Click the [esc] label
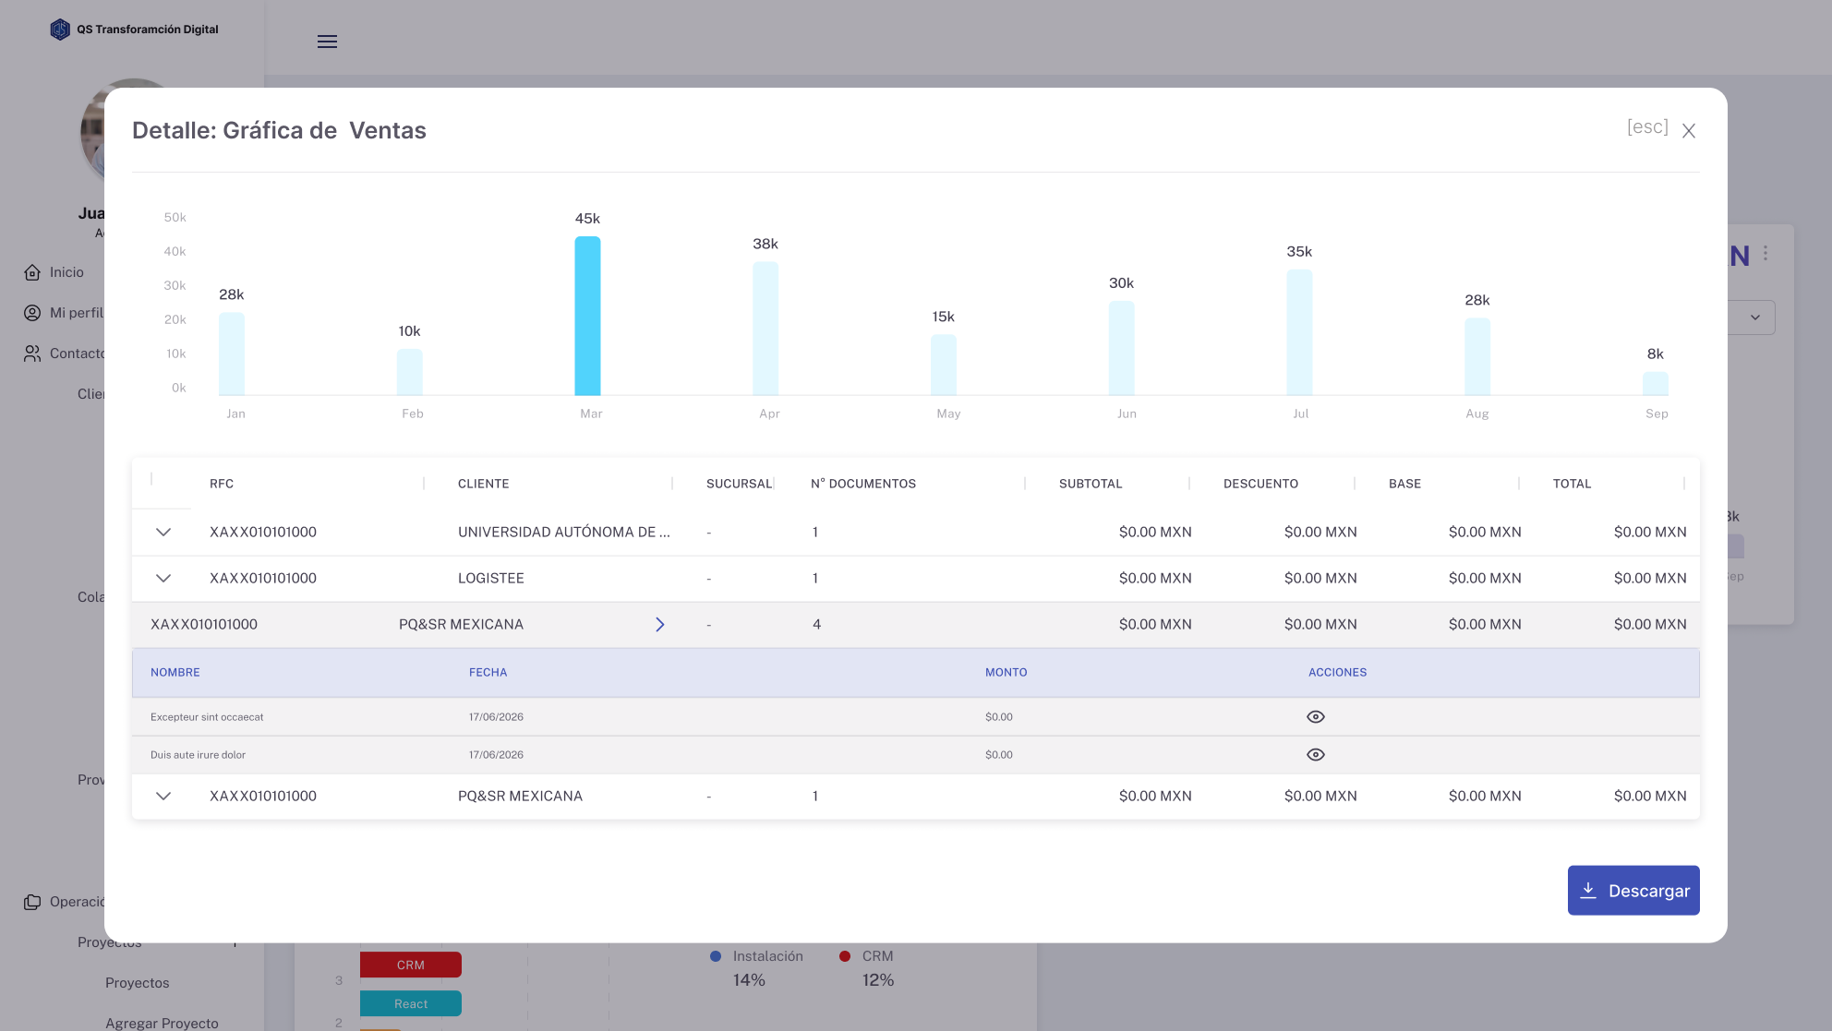The width and height of the screenshot is (1832, 1031). pos(1648,127)
